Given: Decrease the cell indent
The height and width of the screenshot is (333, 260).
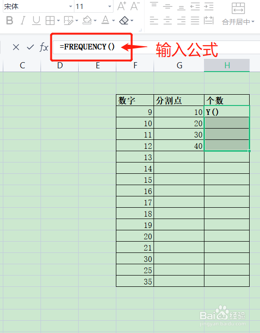Looking at the screenshot, I should click(x=195, y=7).
